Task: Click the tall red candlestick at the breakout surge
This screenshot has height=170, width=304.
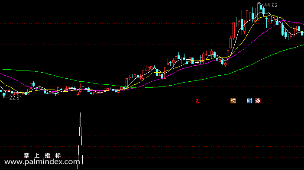Action: pos(233,30)
